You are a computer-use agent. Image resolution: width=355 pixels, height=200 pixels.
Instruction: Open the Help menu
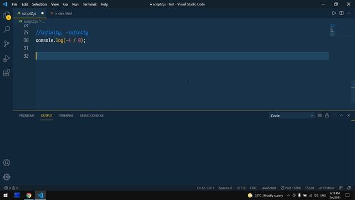pyautogui.click(x=104, y=4)
